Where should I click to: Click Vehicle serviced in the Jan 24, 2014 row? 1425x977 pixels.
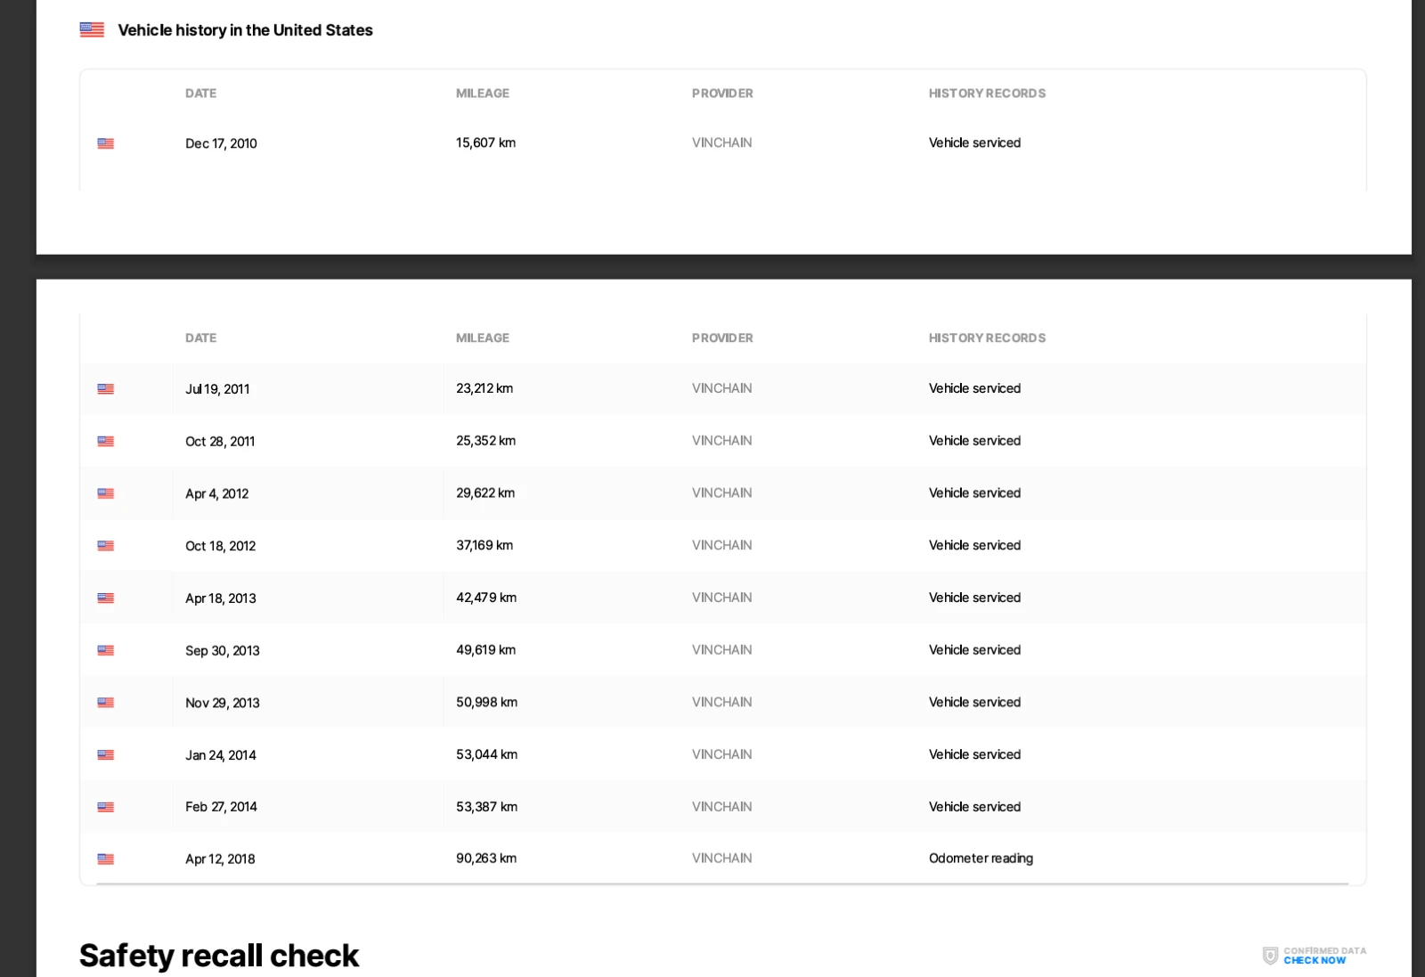(974, 754)
